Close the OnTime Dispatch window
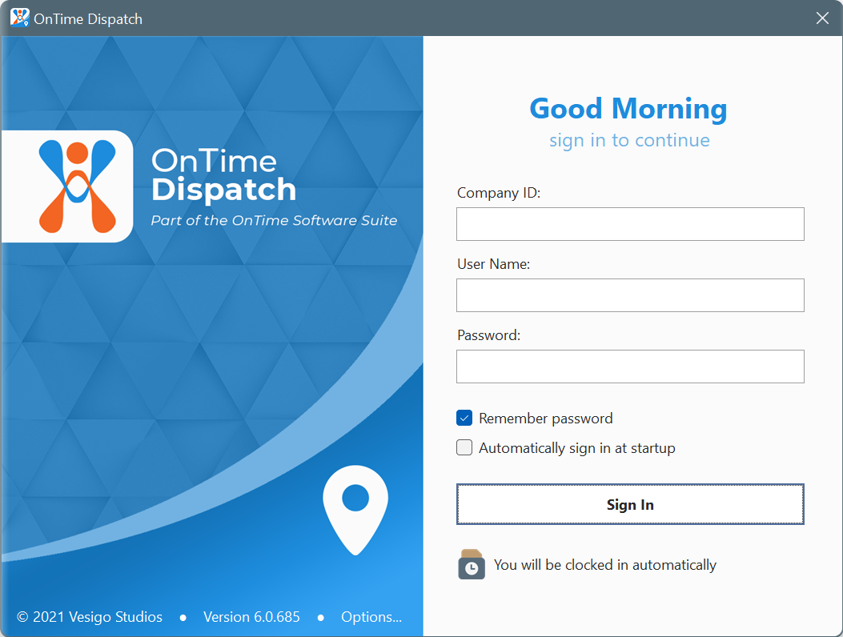The width and height of the screenshot is (843, 637). (822, 18)
